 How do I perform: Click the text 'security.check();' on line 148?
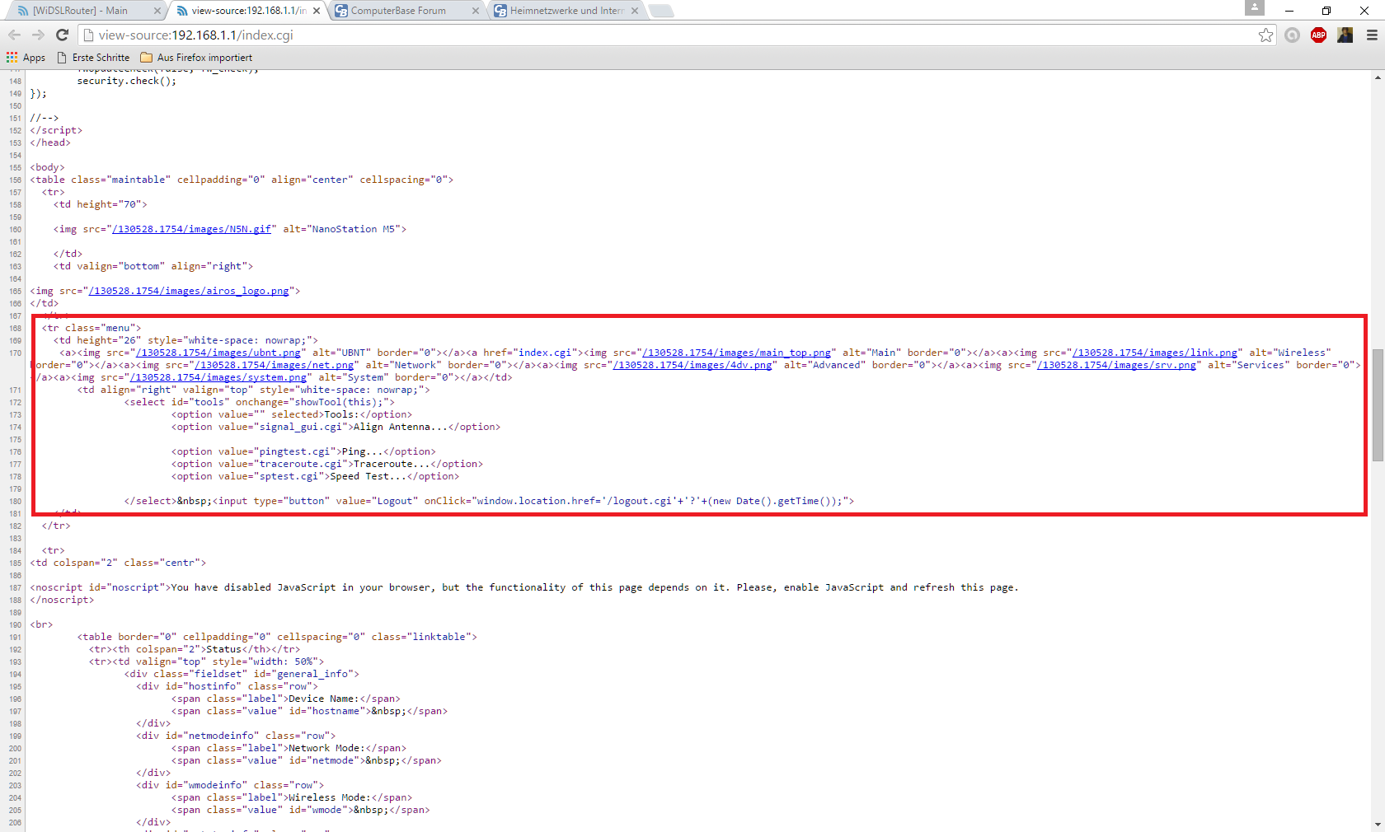click(x=127, y=81)
